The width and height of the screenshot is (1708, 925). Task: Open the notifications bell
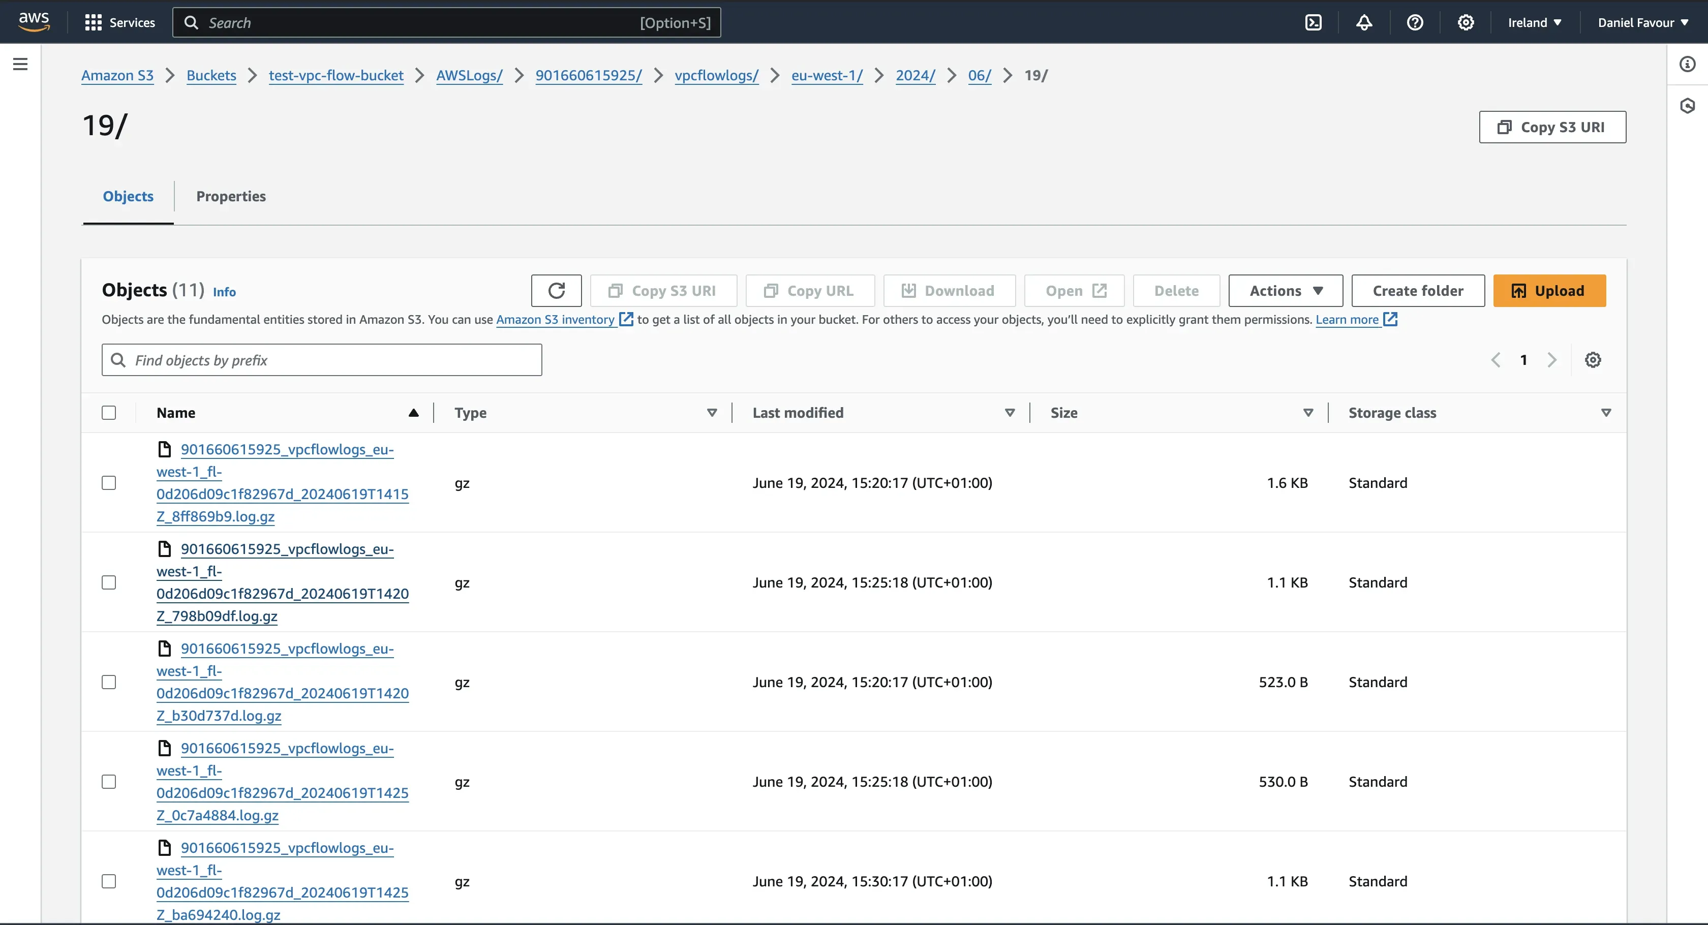tap(1364, 22)
